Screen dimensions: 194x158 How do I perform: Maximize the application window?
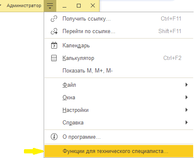(x=79, y=6)
